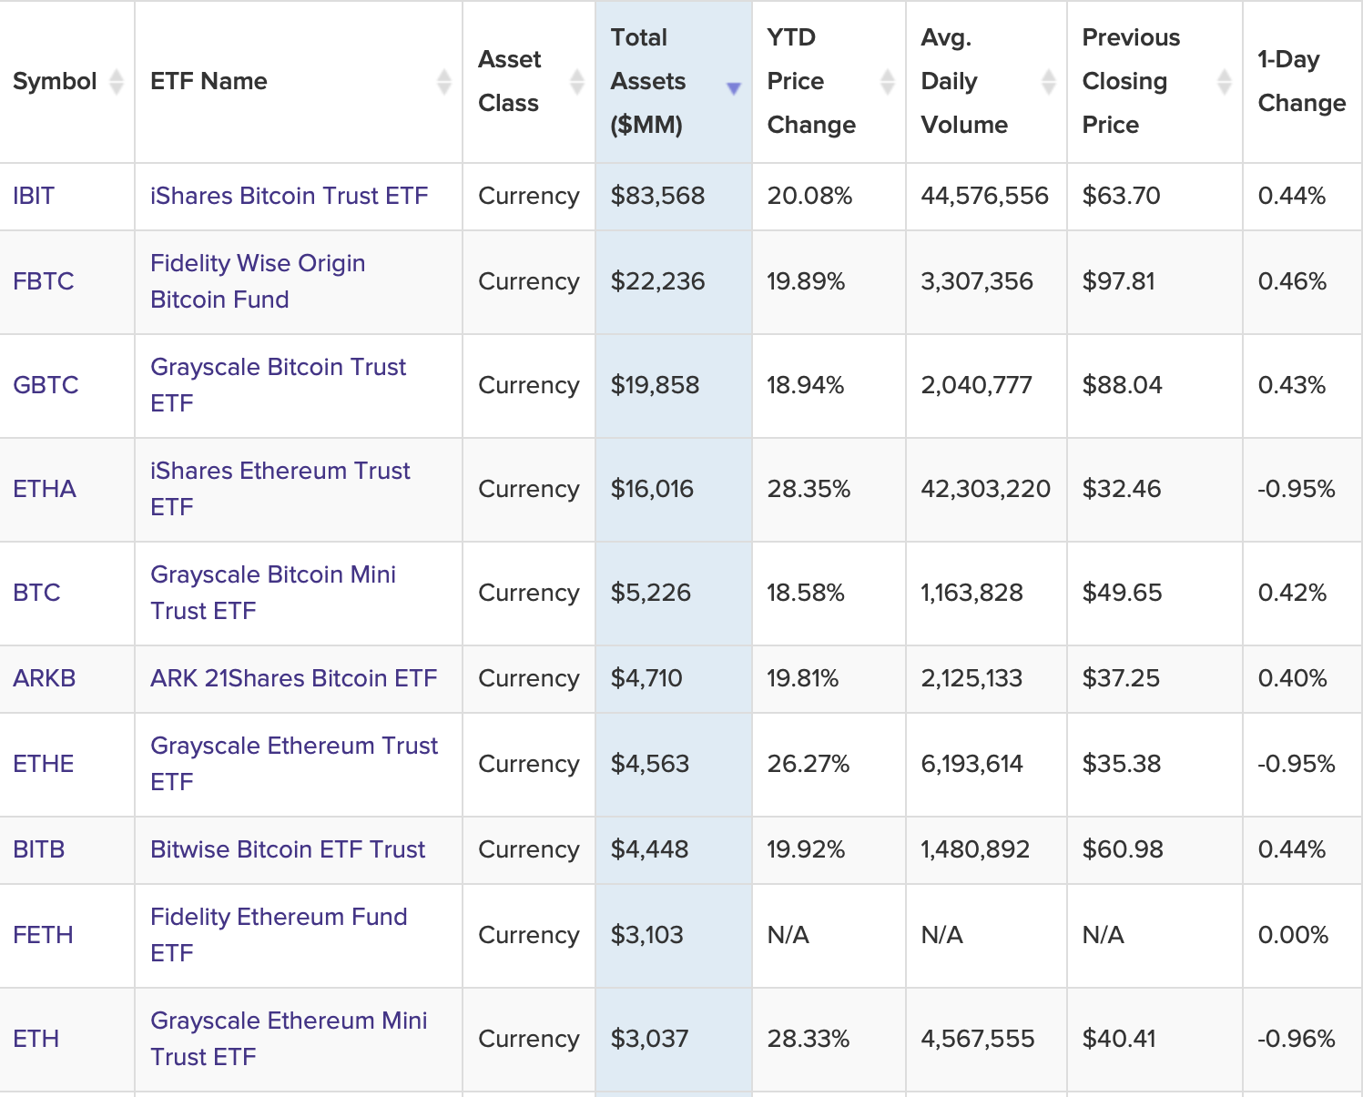Click the Total Assets descending sort arrow
The width and height of the screenshot is (1363, 1097).
pyautogui.click(x=733, y=88)
